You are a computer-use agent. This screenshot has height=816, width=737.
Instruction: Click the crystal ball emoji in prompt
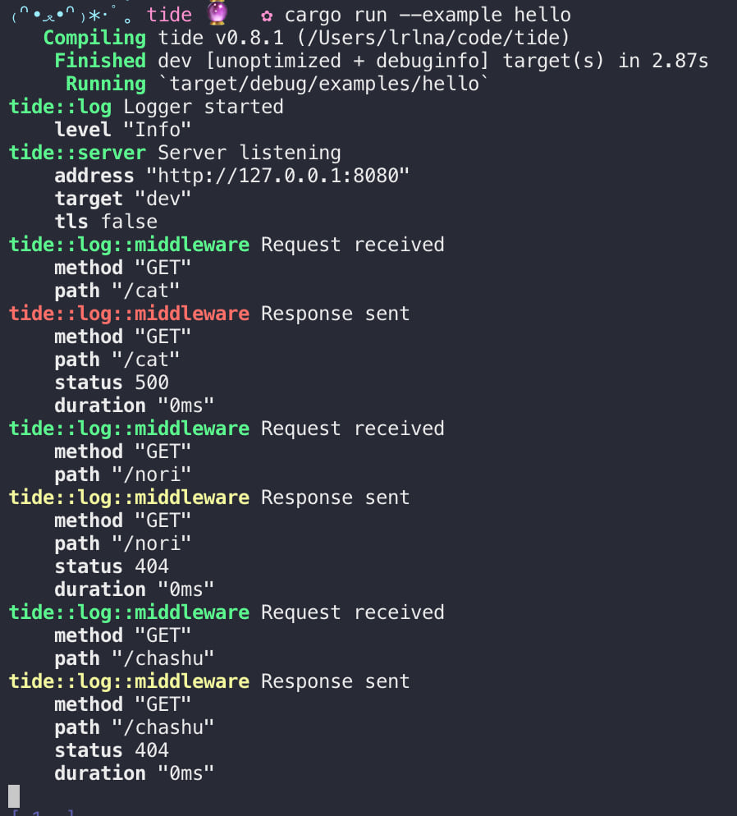[x=217, y=12]
